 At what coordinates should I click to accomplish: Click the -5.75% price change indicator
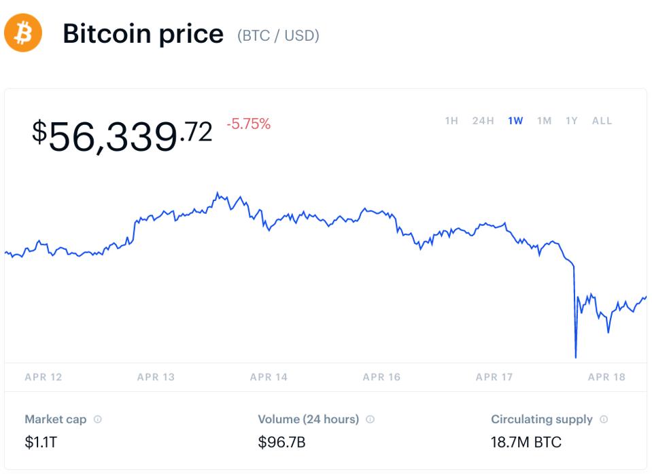click(248, 124)
